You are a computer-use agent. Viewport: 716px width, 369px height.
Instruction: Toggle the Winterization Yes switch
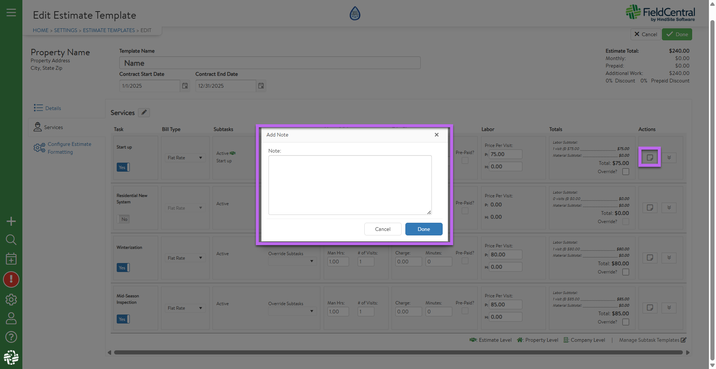pyautogui.click(x=123, y=268)
